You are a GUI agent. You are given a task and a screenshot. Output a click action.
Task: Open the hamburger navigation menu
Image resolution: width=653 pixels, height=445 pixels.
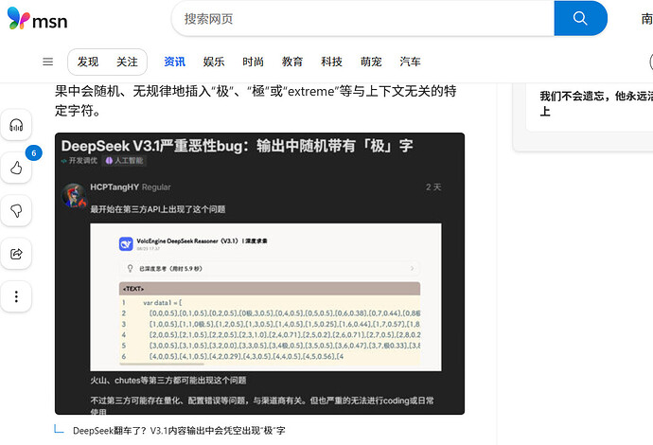coord(48,62)
